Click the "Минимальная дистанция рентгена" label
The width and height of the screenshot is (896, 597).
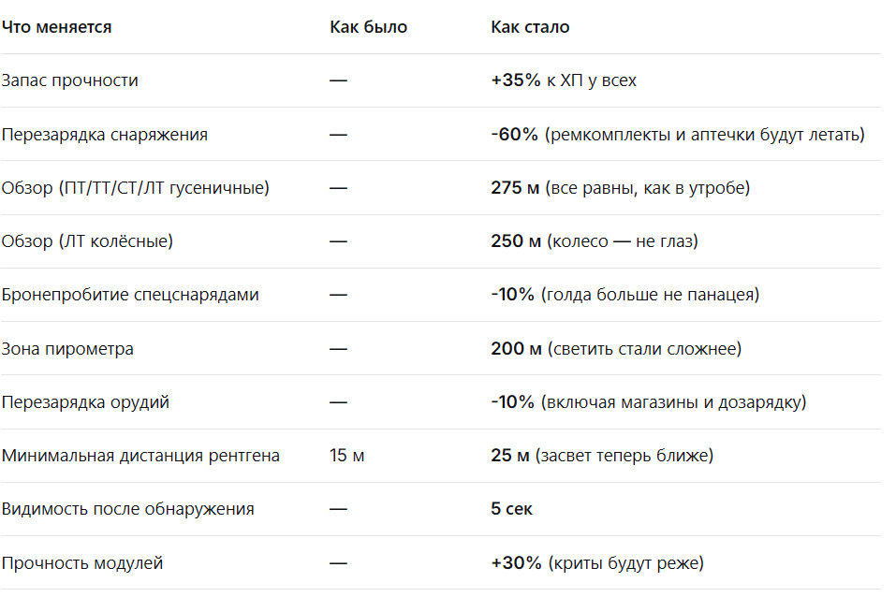(x=140, y=456)
